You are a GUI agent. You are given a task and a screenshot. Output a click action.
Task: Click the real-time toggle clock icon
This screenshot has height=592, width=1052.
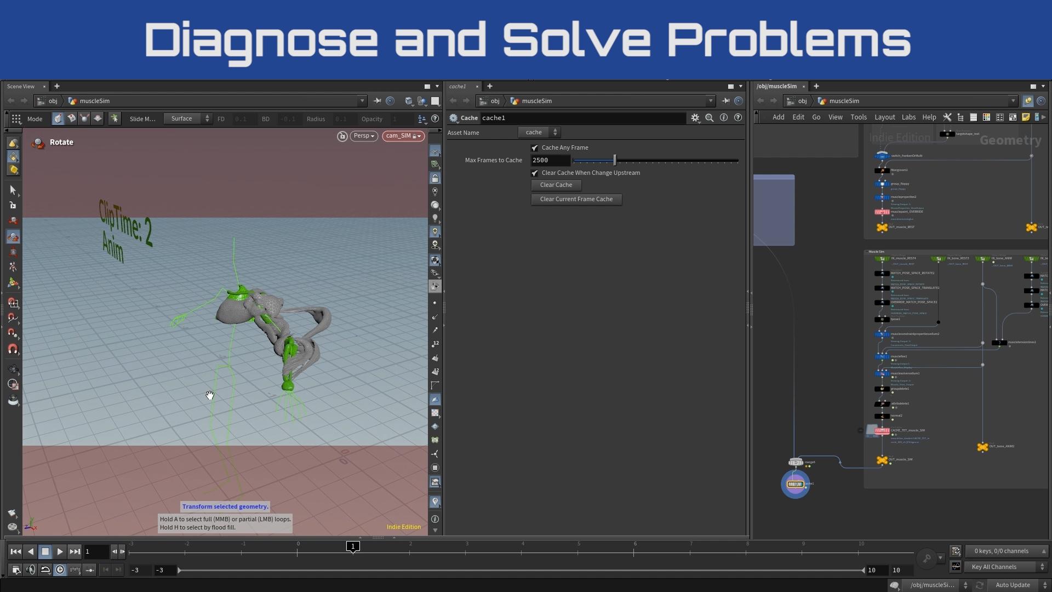(60, 570)
